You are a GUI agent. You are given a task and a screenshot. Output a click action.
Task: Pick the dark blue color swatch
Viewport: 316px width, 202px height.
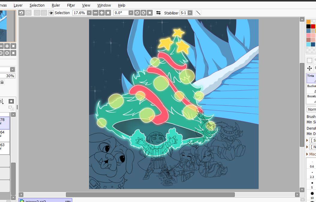coord(313,44)
